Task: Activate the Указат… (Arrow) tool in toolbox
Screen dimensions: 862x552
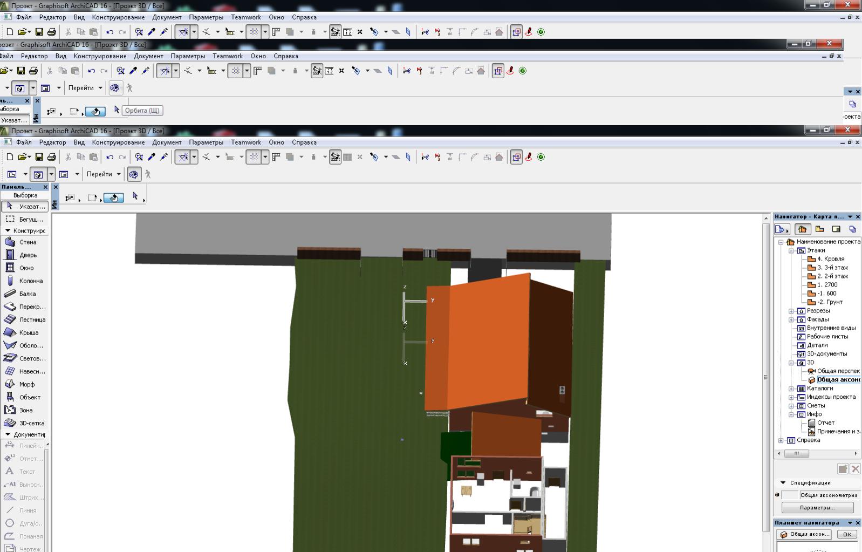Action: [x=25, y=206]
